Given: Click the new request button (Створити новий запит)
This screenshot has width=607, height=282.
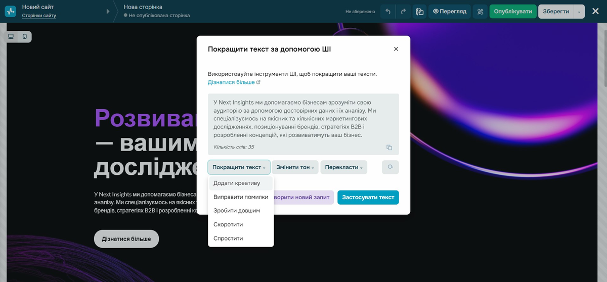Looking at the screenshot, I should tap(303, 198).
